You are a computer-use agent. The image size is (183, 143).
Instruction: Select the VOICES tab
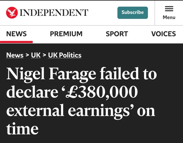pos(164,34)
